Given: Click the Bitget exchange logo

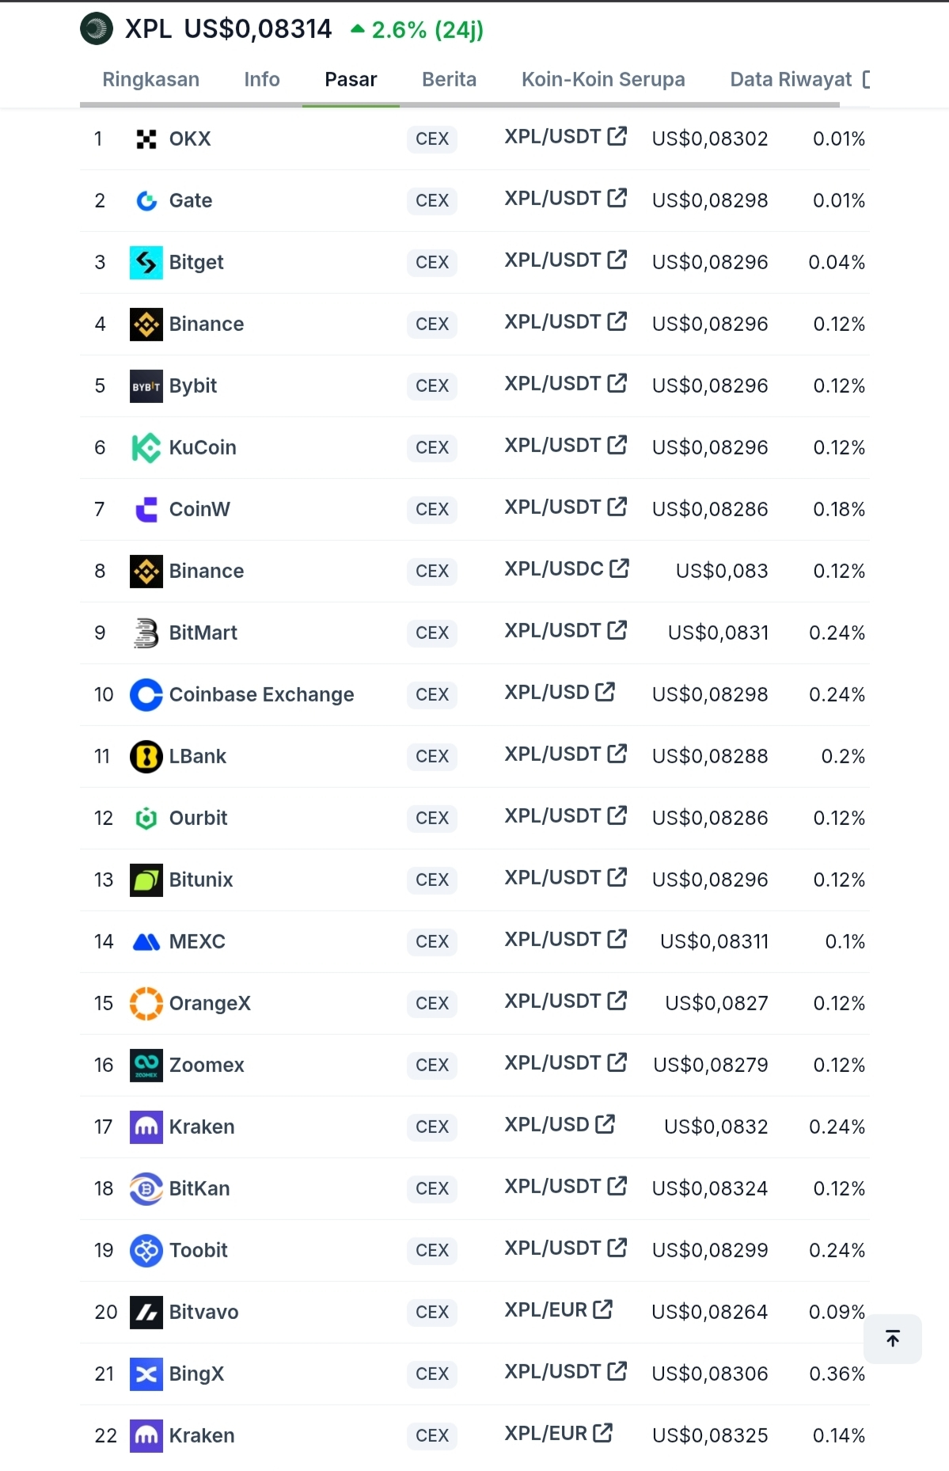Looking at the screenshot, I should tap(146, 263).
